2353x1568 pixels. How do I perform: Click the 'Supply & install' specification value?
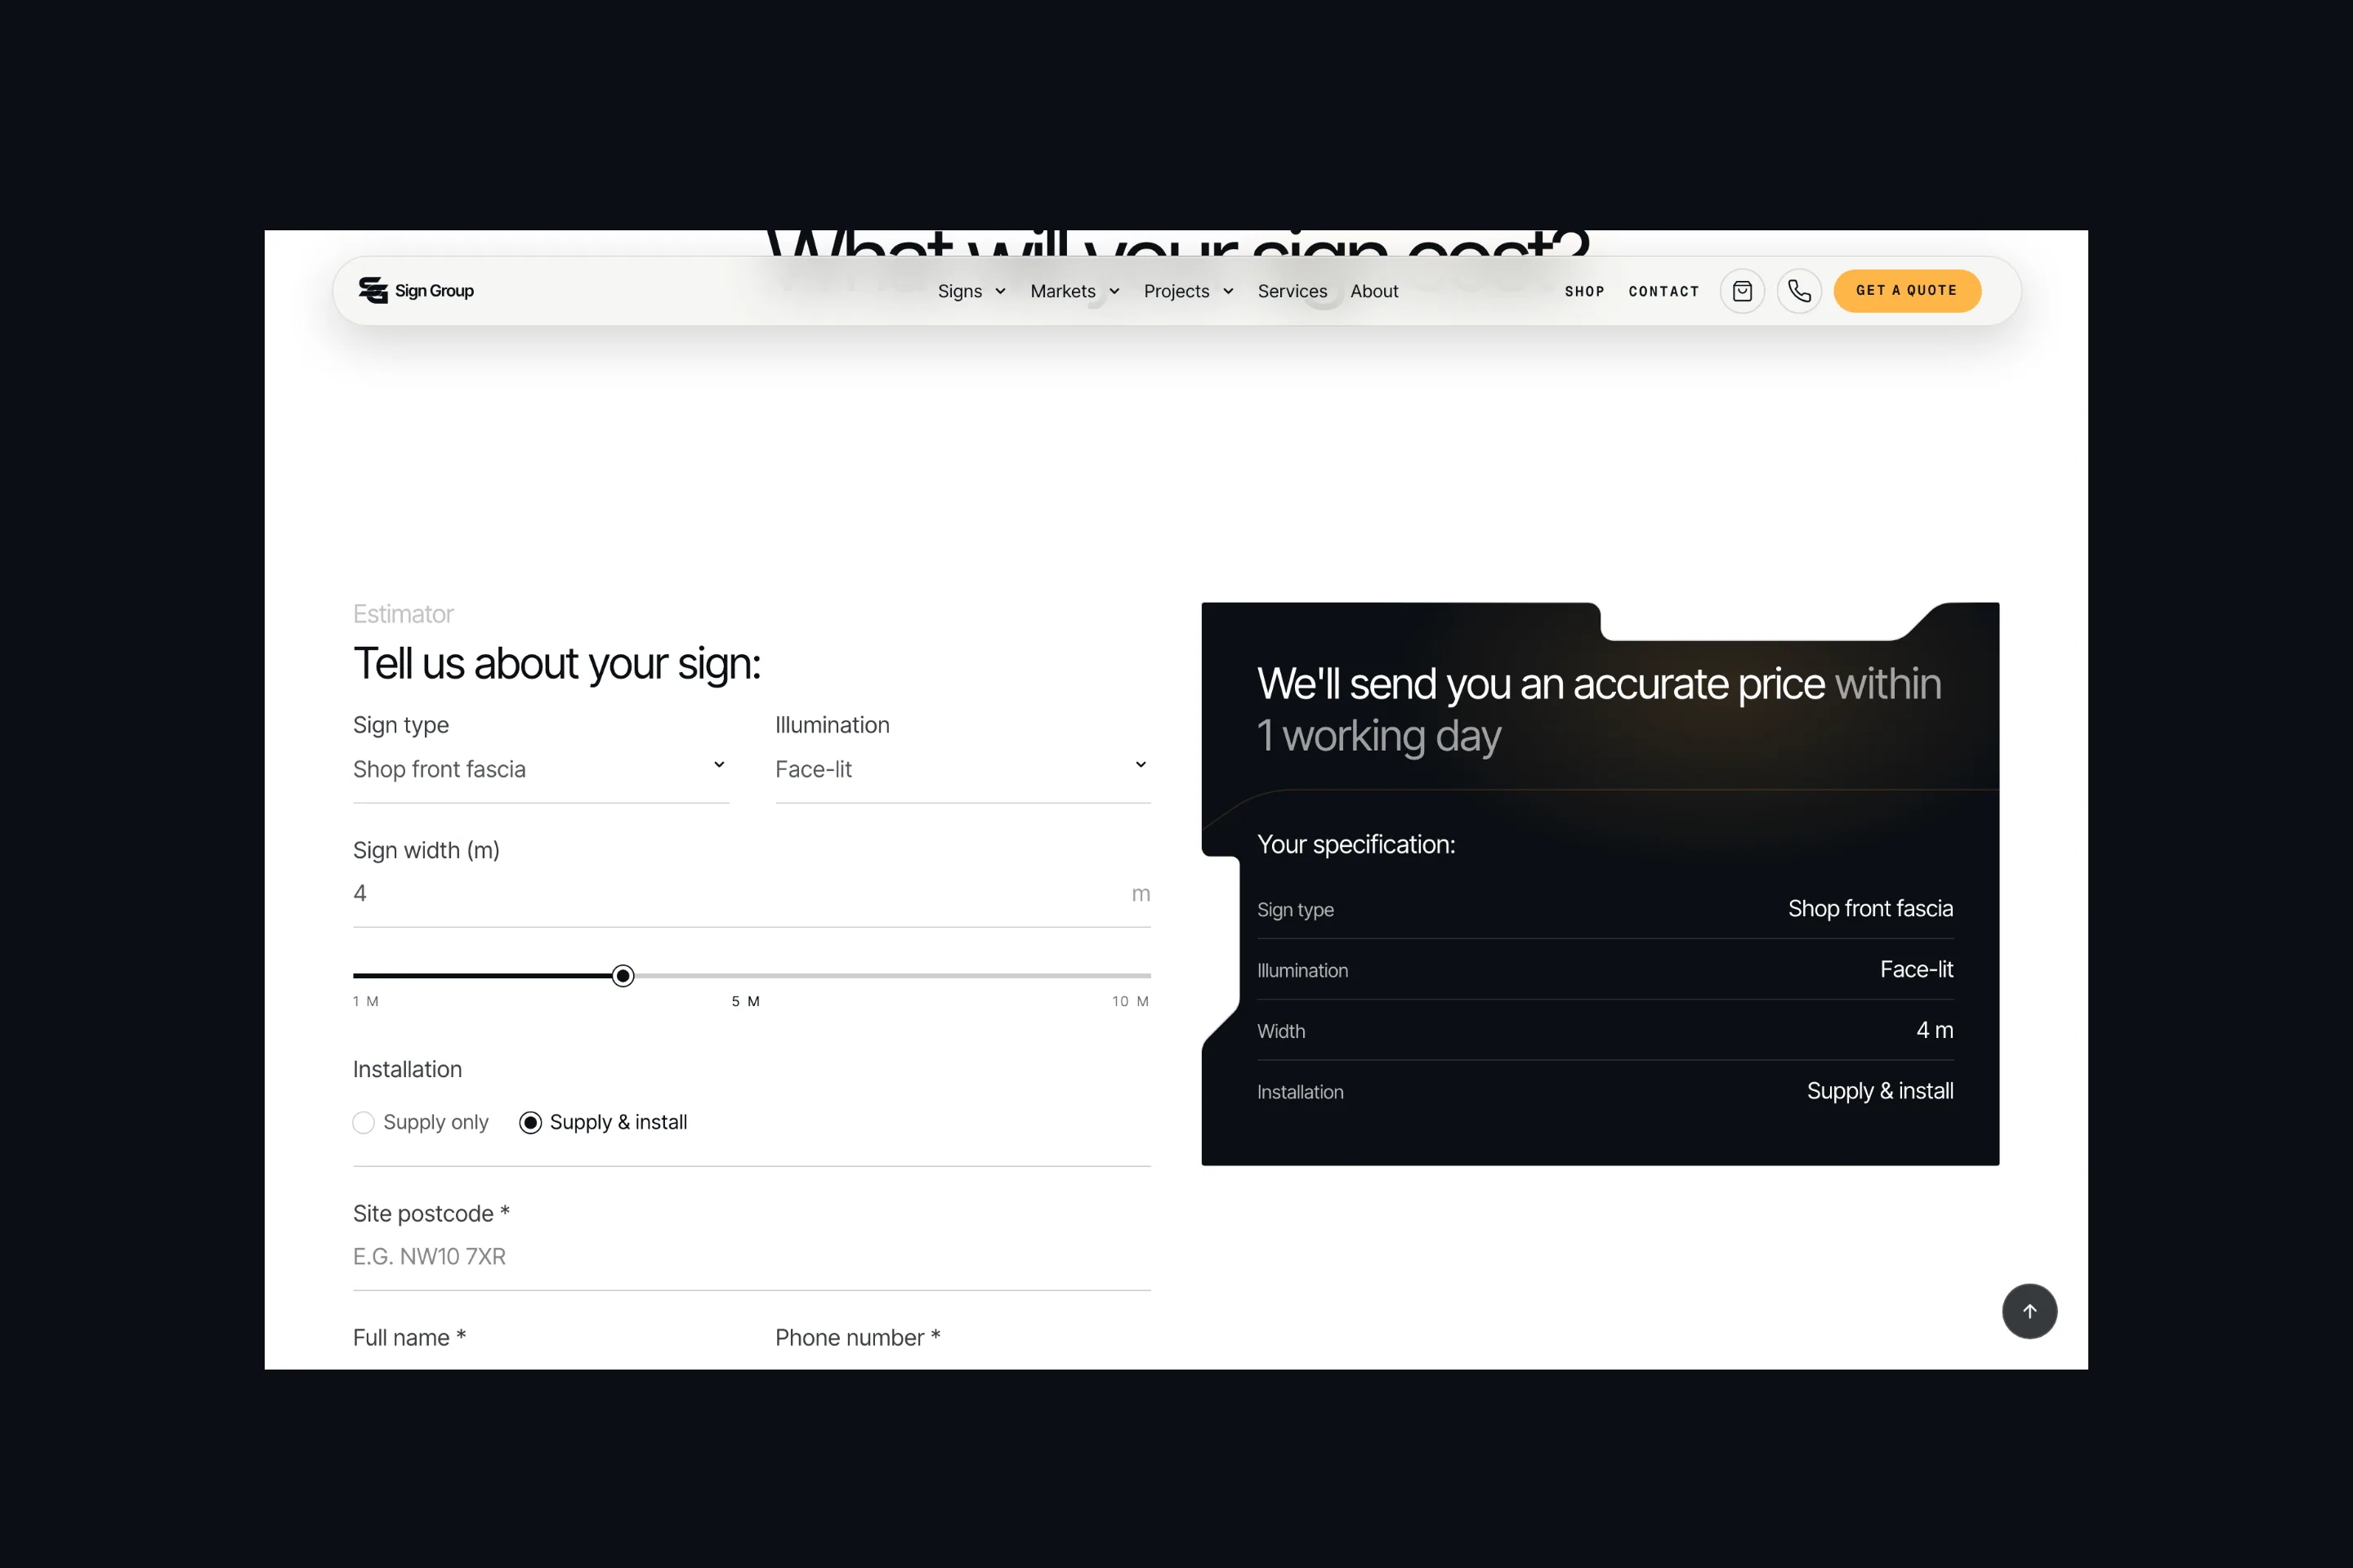[1880, 1091]
